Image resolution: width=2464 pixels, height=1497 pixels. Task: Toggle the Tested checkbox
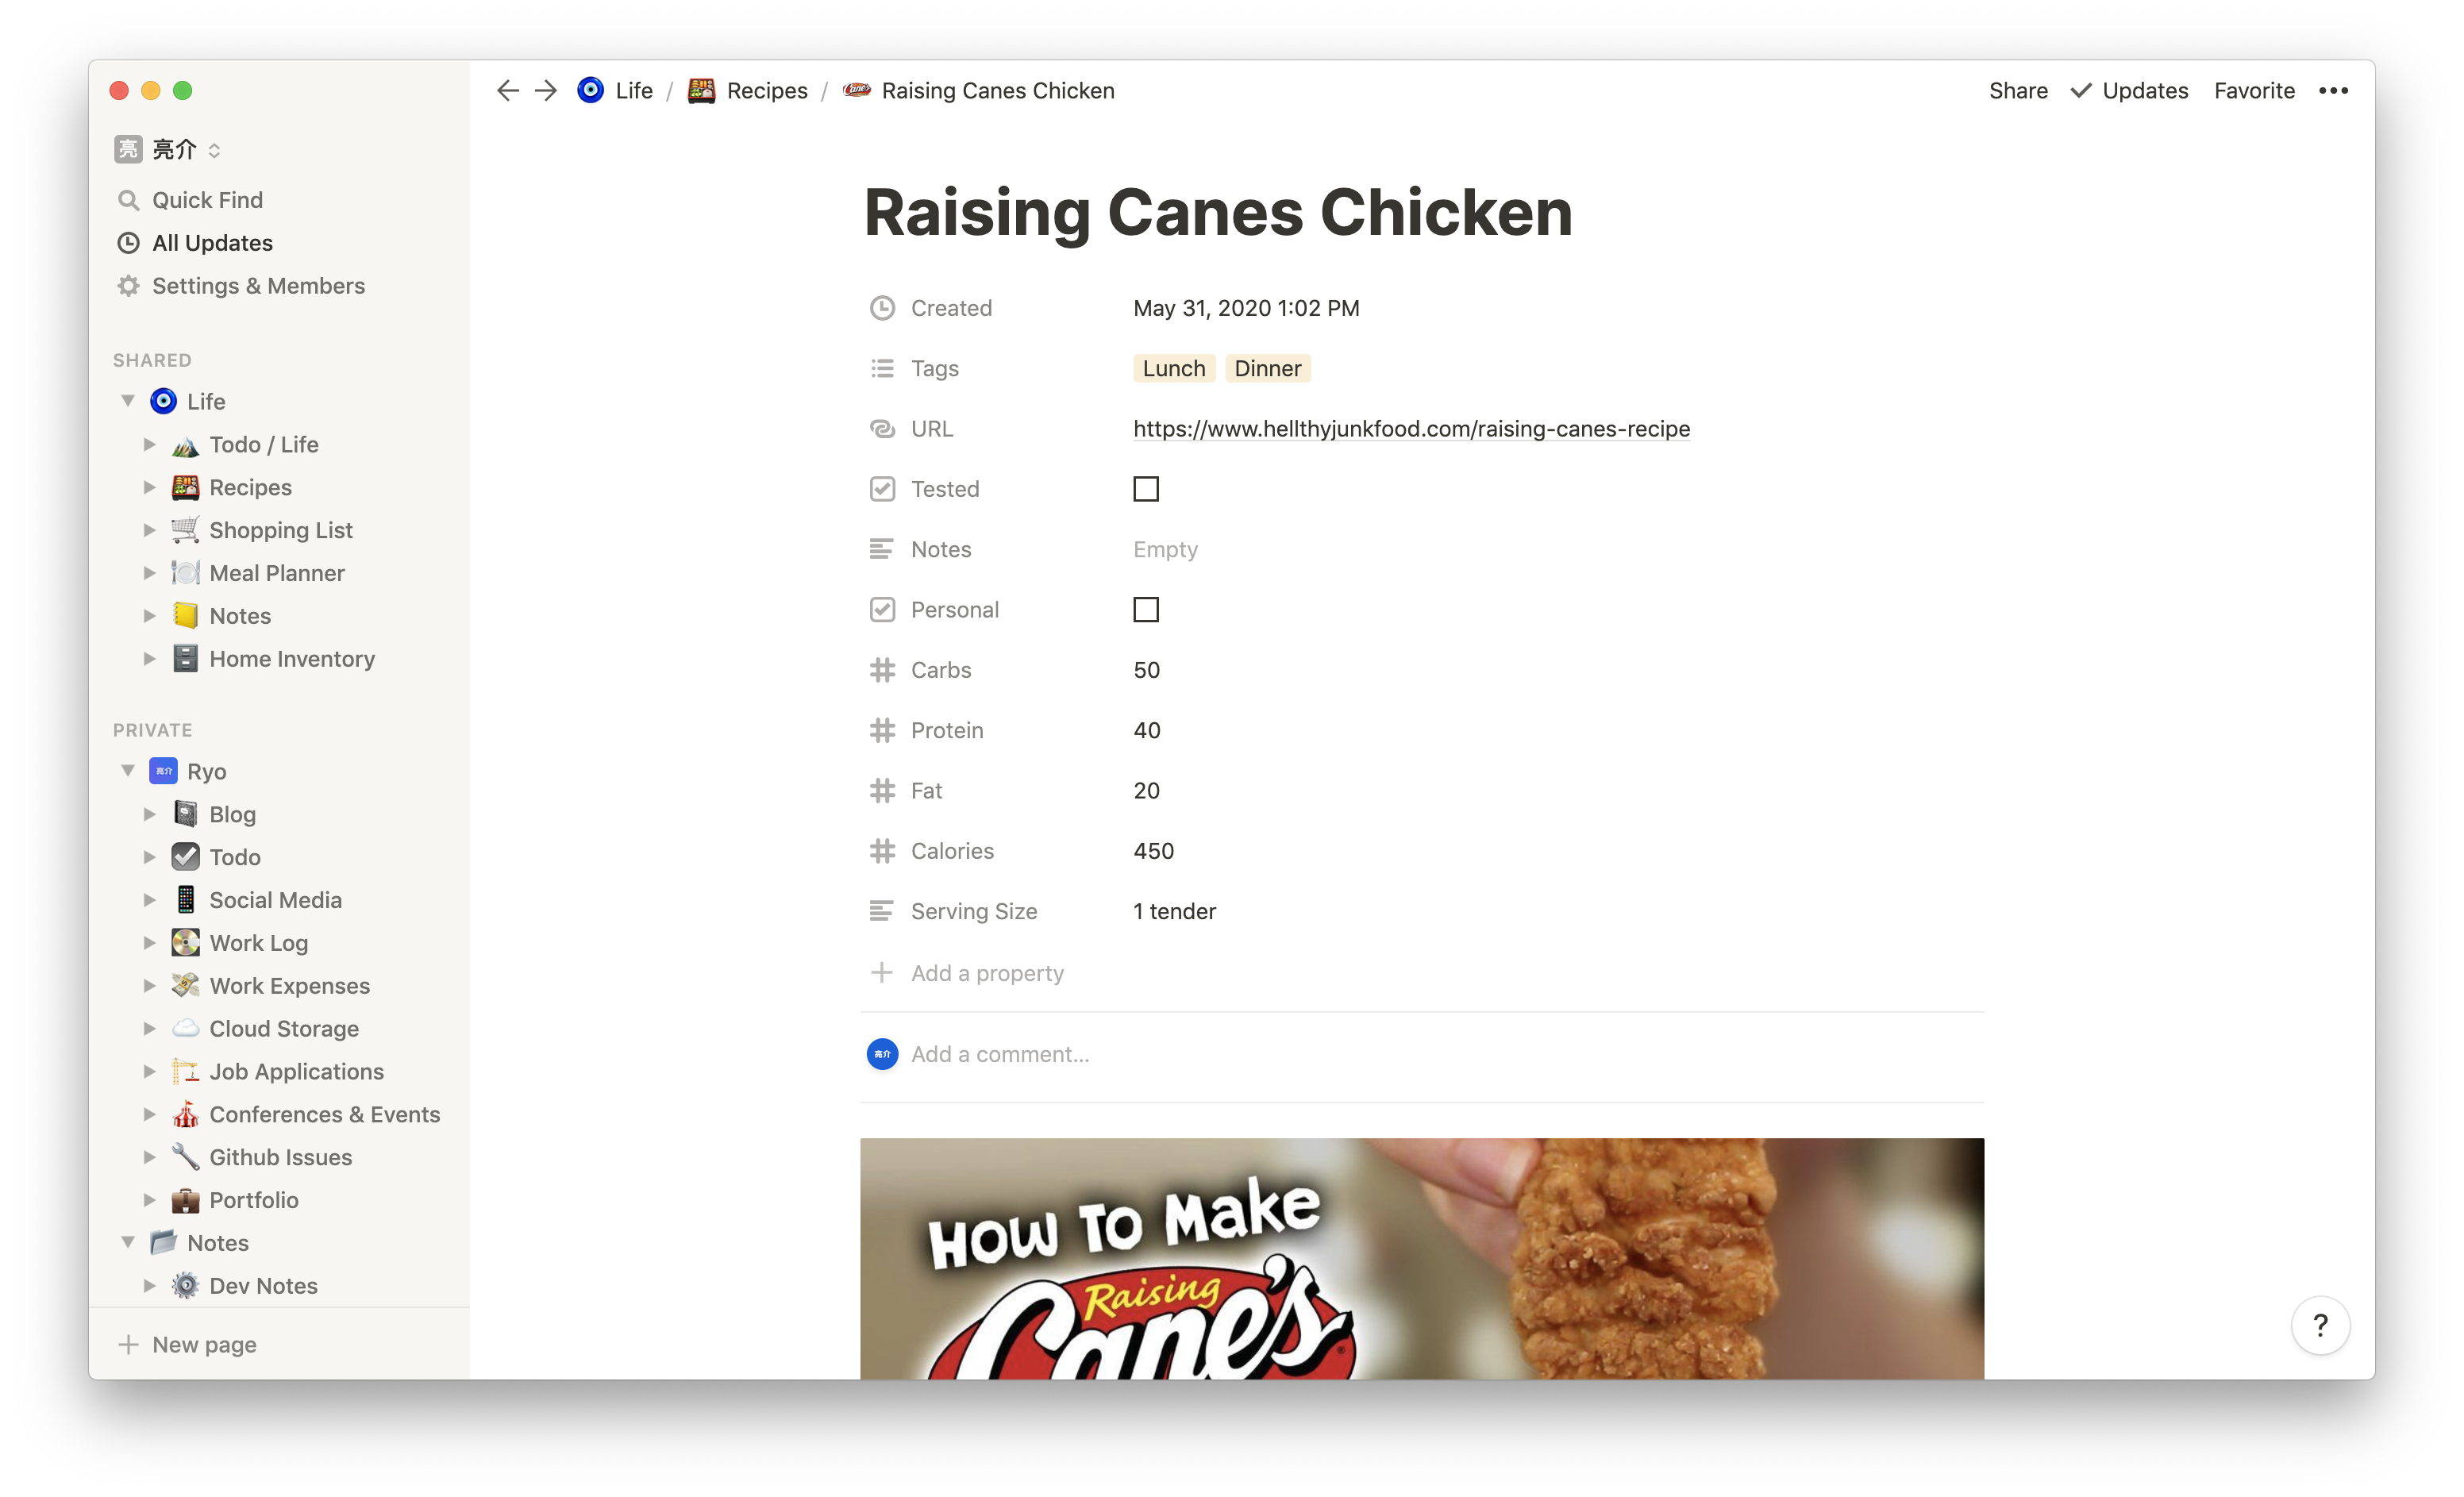1144,489
